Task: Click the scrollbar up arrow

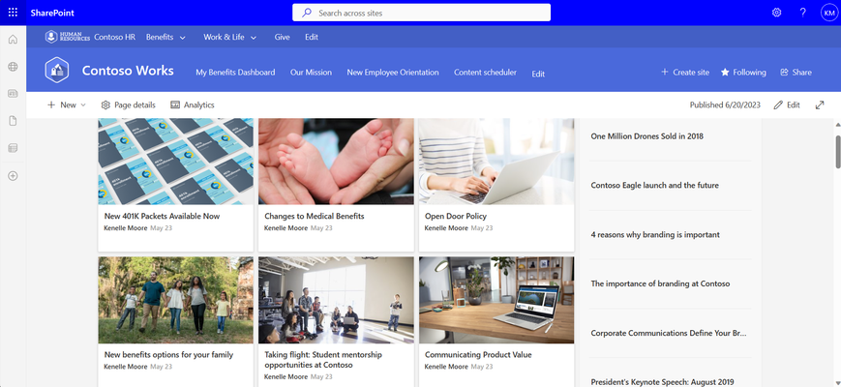Action: pos(838,125)
